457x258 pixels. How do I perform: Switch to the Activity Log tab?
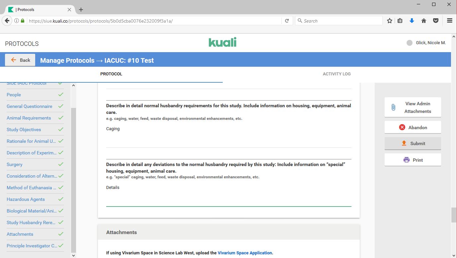[337, 74]
